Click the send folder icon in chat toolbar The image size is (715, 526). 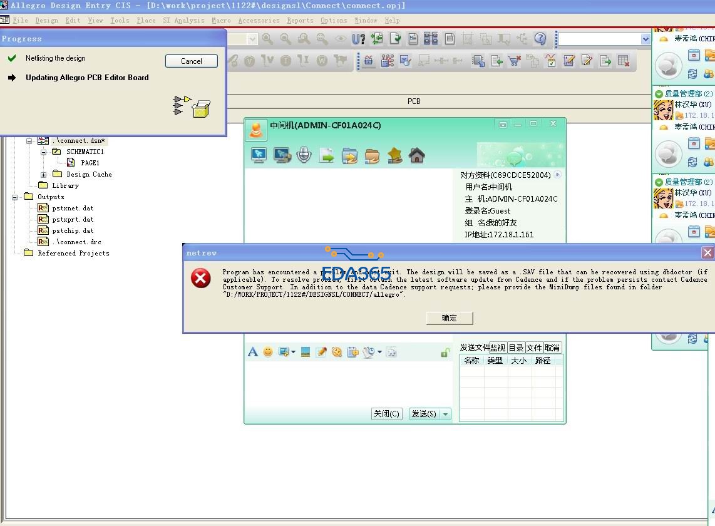coord(349,156)
